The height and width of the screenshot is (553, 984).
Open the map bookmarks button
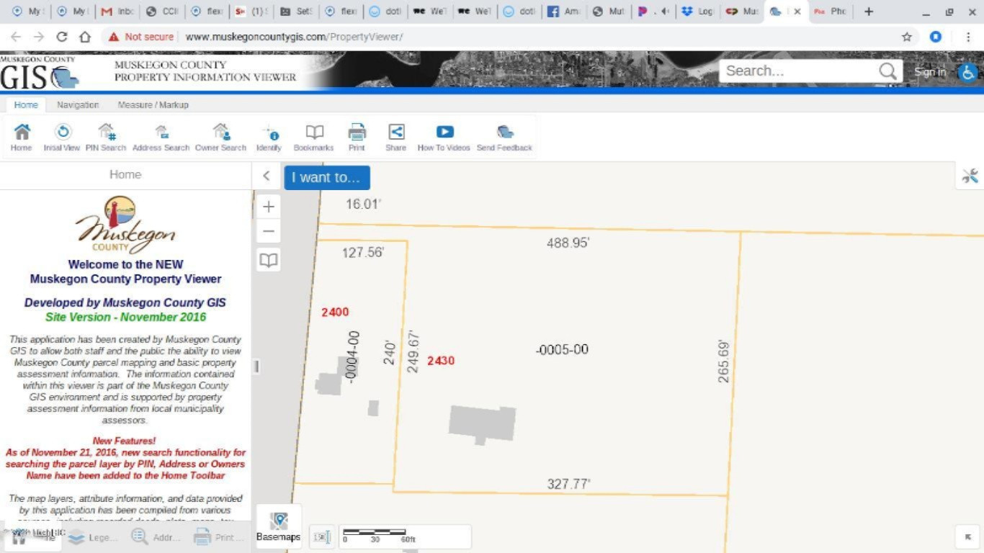click(x=269, y=260)
